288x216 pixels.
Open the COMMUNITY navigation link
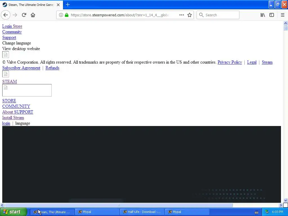pyautogui.click(x=16, y=106)
